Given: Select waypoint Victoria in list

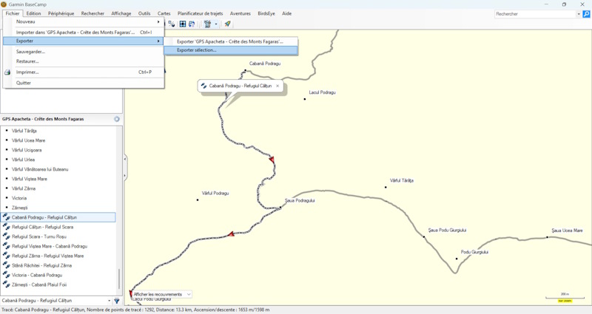Looking at the screenshot, I should tap(19, 198).
